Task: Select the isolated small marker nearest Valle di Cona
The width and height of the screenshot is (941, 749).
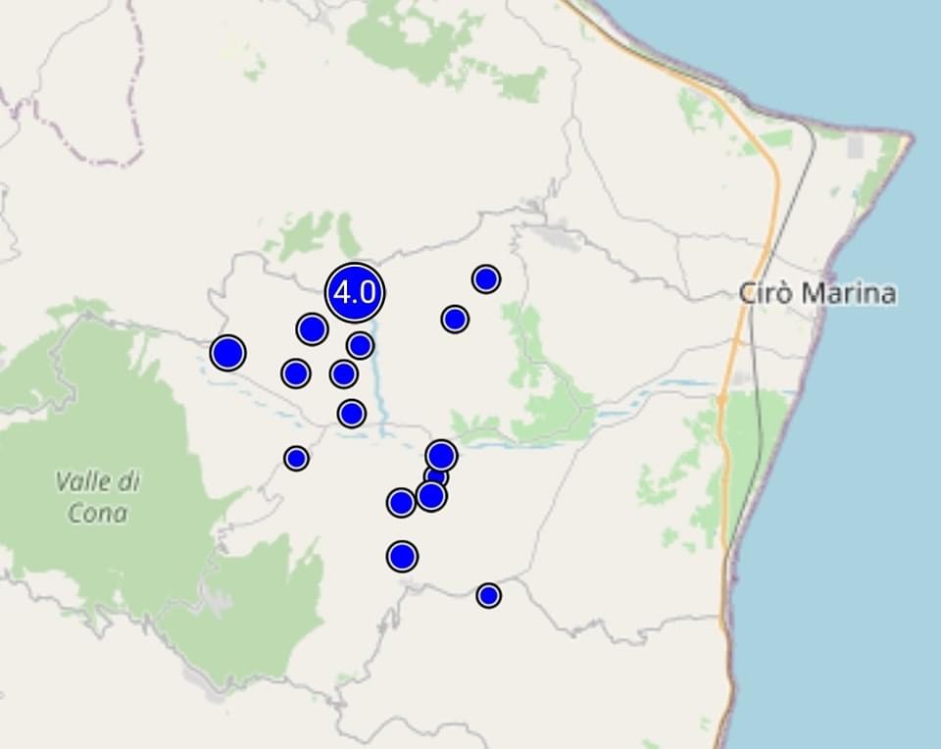Action: pyautogui.click(x=296, y=458)
